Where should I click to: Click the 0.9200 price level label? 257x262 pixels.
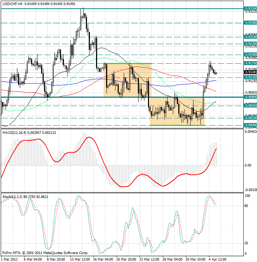[x=251, y=55]
